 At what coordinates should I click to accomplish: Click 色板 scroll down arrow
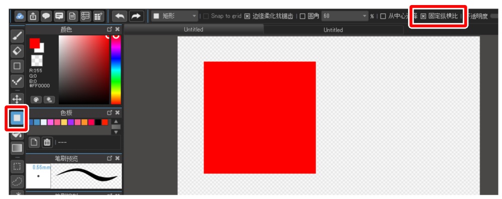[116, 132]
